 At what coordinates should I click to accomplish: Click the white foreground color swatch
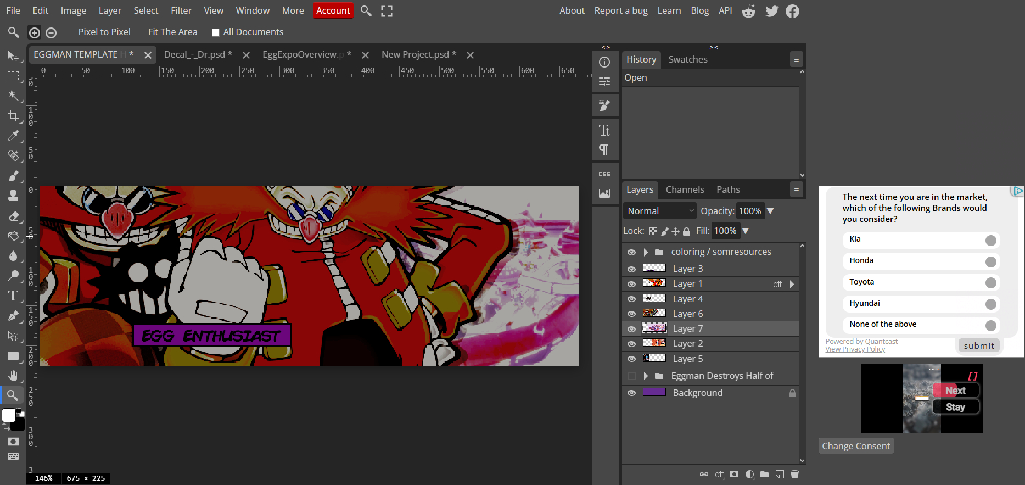[x=9, y=415]
